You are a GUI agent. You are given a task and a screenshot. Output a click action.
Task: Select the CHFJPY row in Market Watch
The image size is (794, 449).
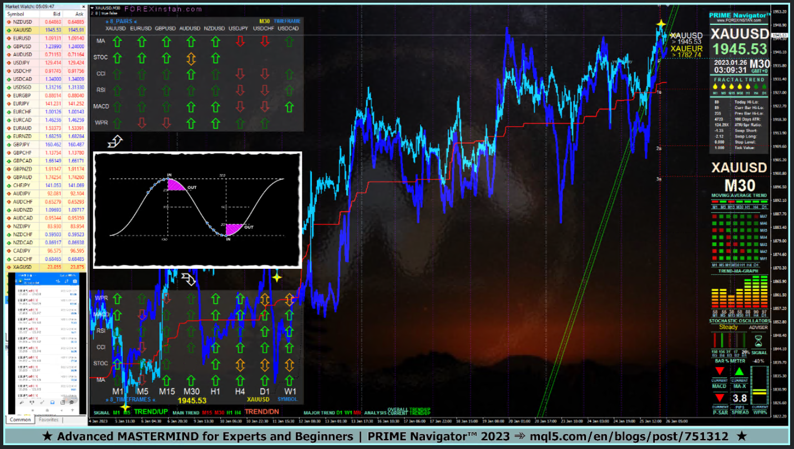(x=45, y=185)
